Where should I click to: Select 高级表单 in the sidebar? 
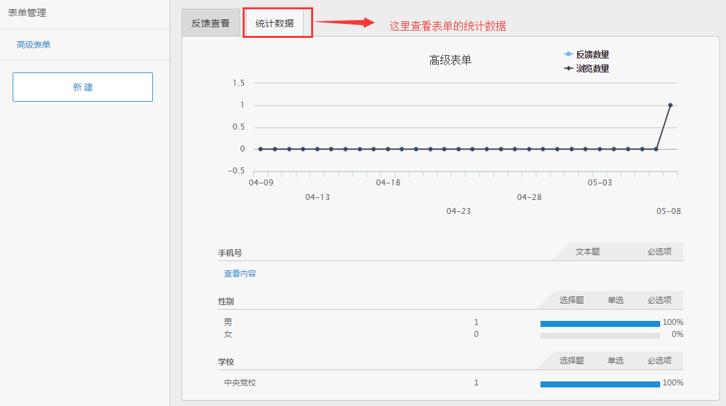[x=34, y=45]
